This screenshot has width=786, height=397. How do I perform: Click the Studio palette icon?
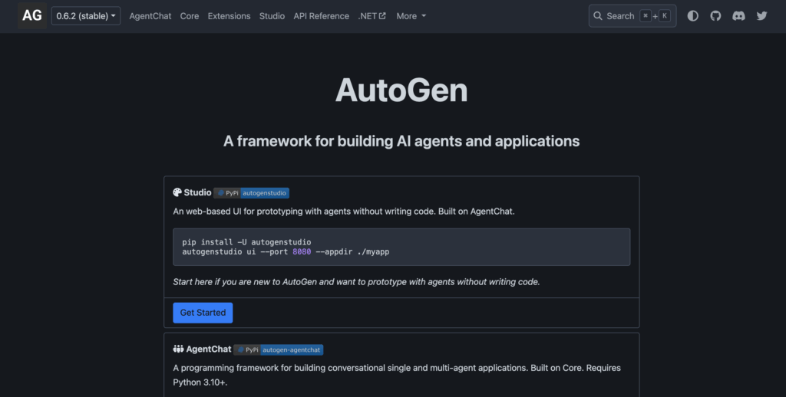point(177,192)
